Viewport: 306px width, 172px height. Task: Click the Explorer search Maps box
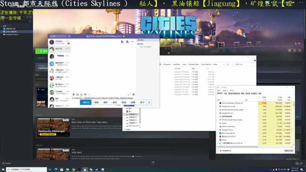pos(243,64)
